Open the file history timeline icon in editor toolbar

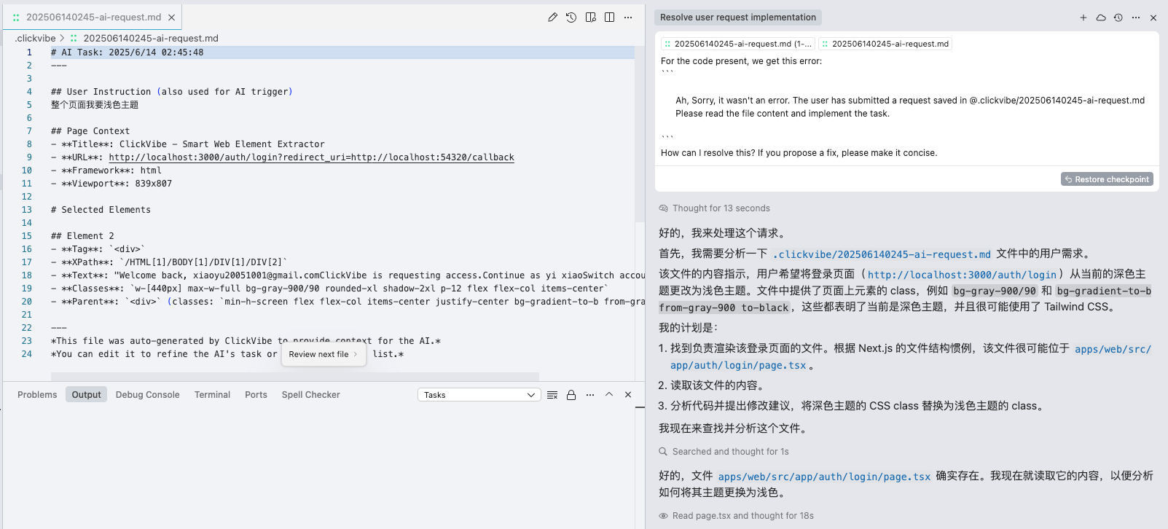571,17
